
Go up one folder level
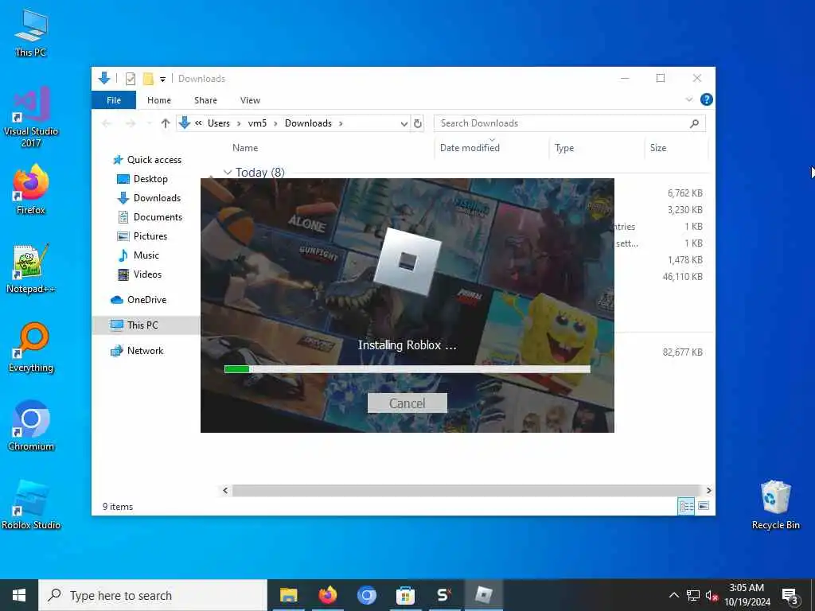coord(166,123)
